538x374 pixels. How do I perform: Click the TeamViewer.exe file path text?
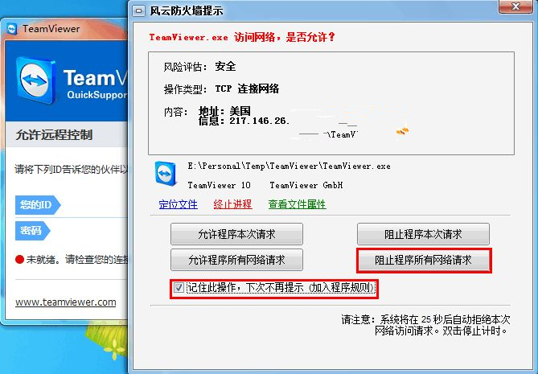(289, 166)
